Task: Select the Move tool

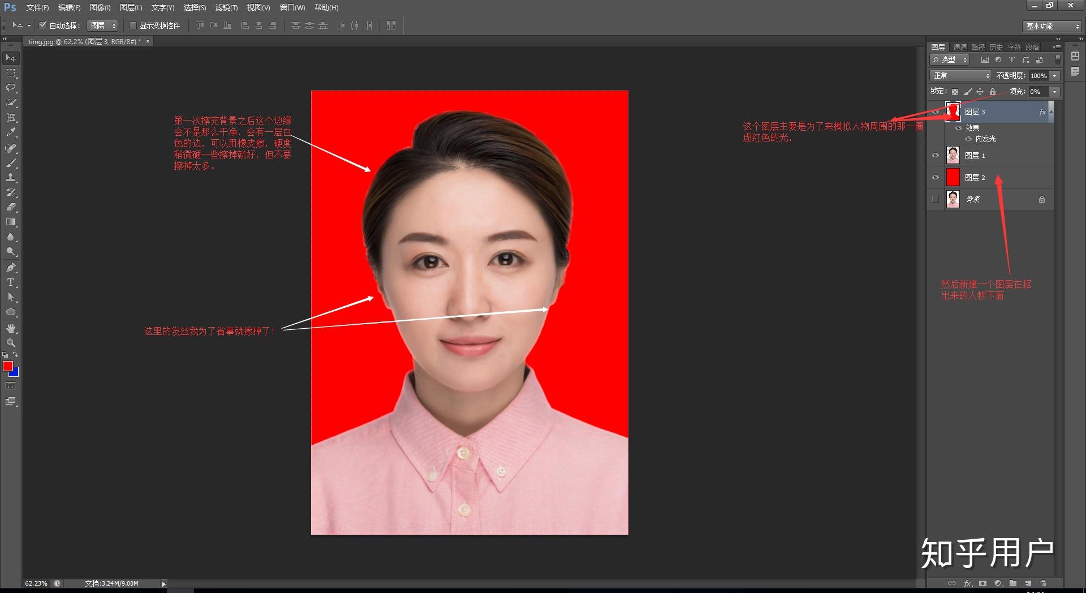Action: 10,58
